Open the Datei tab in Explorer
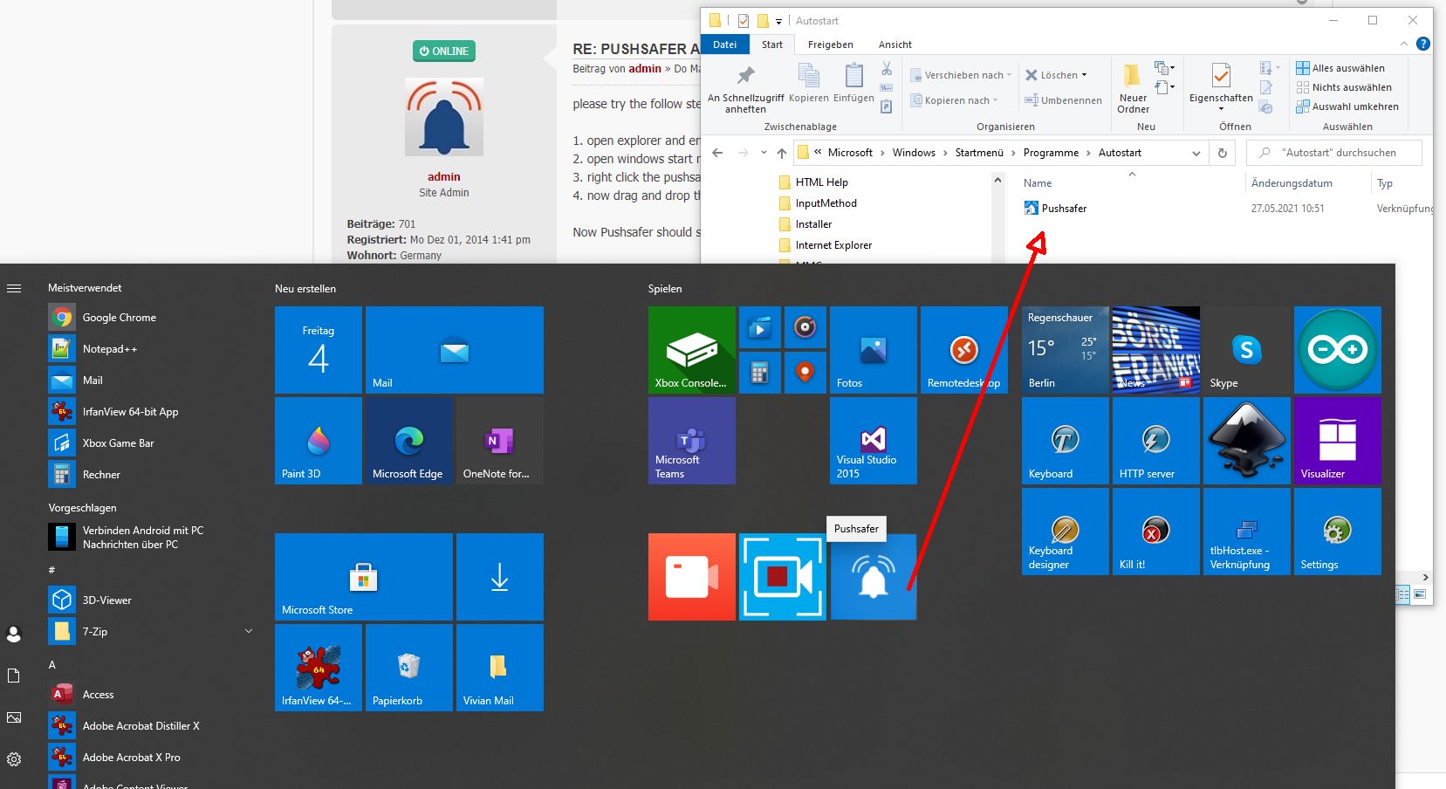 point(725,45)
